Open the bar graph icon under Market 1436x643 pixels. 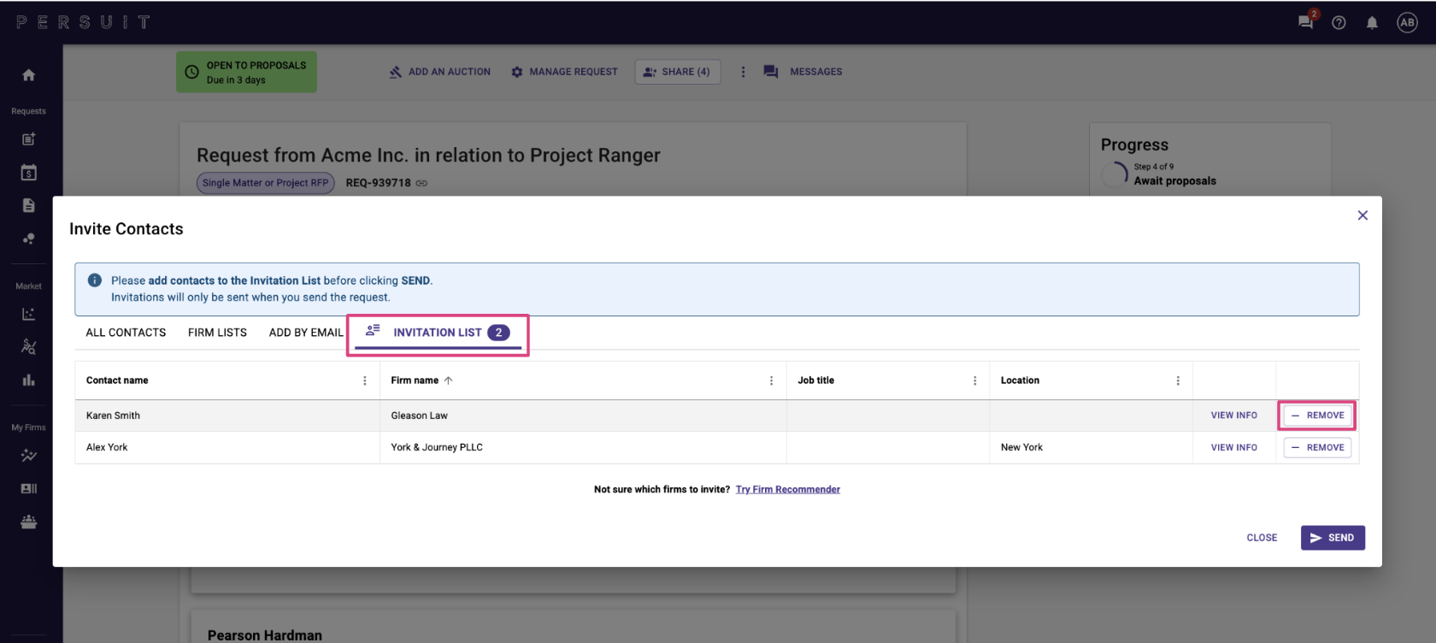click(x=28, y=380)
